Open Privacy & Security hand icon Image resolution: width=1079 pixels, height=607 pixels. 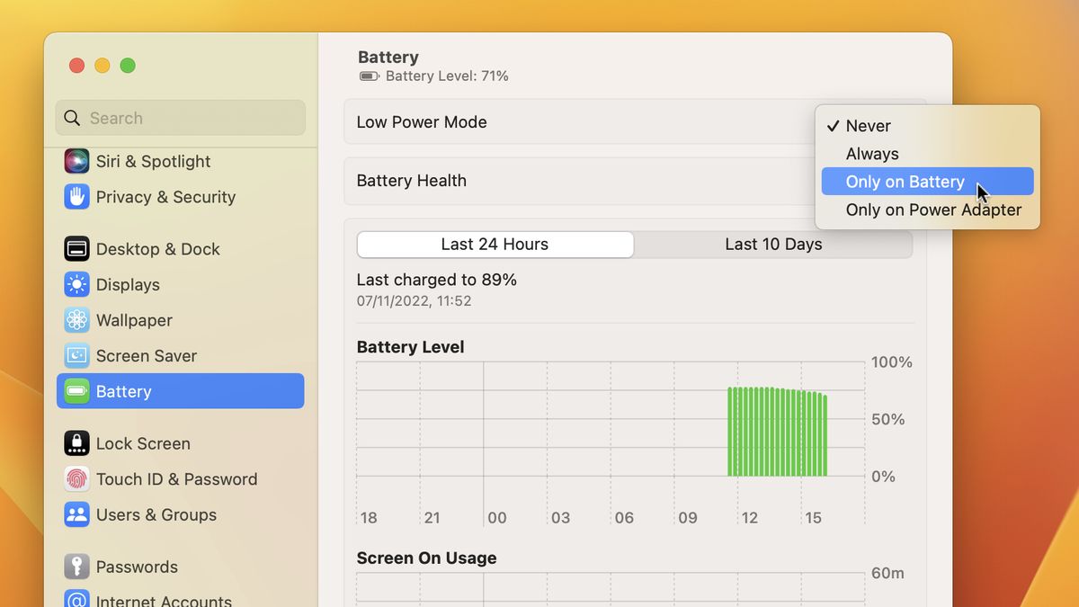(76, 197)
